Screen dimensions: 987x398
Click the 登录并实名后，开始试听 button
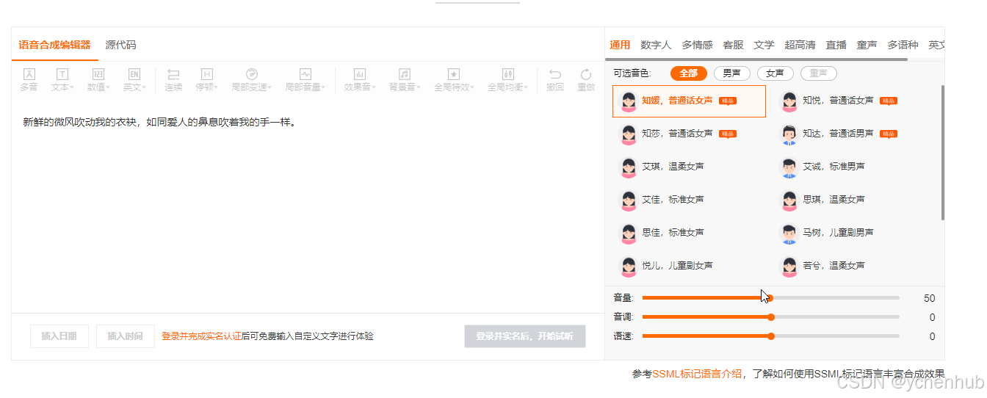pyautogui.click(x=525, y=336)
